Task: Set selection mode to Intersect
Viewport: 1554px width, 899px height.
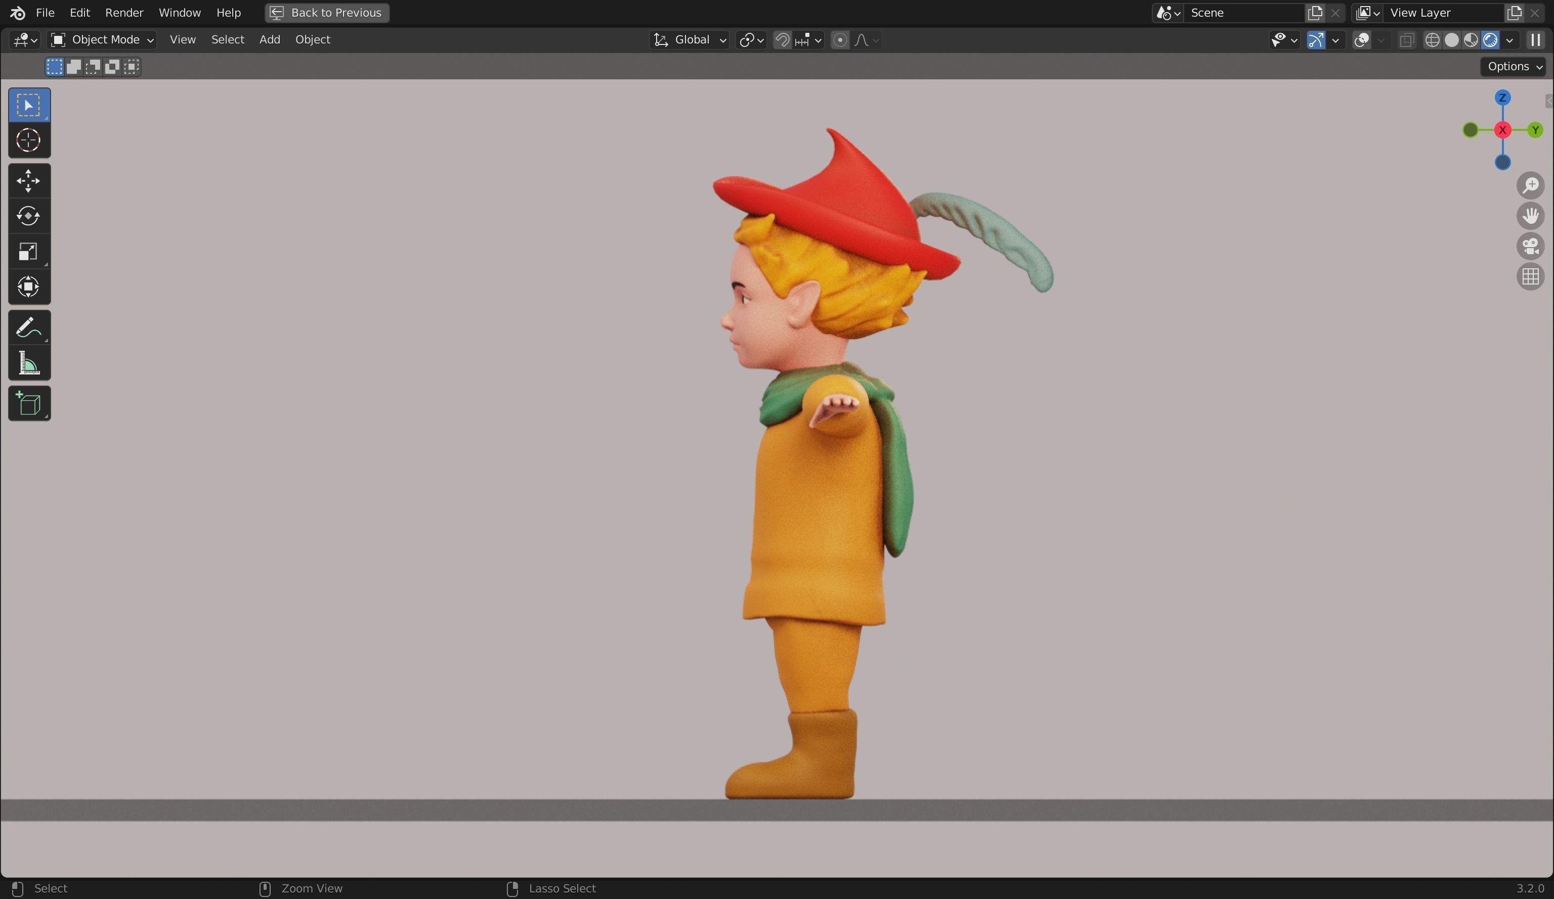Action: 132,67
